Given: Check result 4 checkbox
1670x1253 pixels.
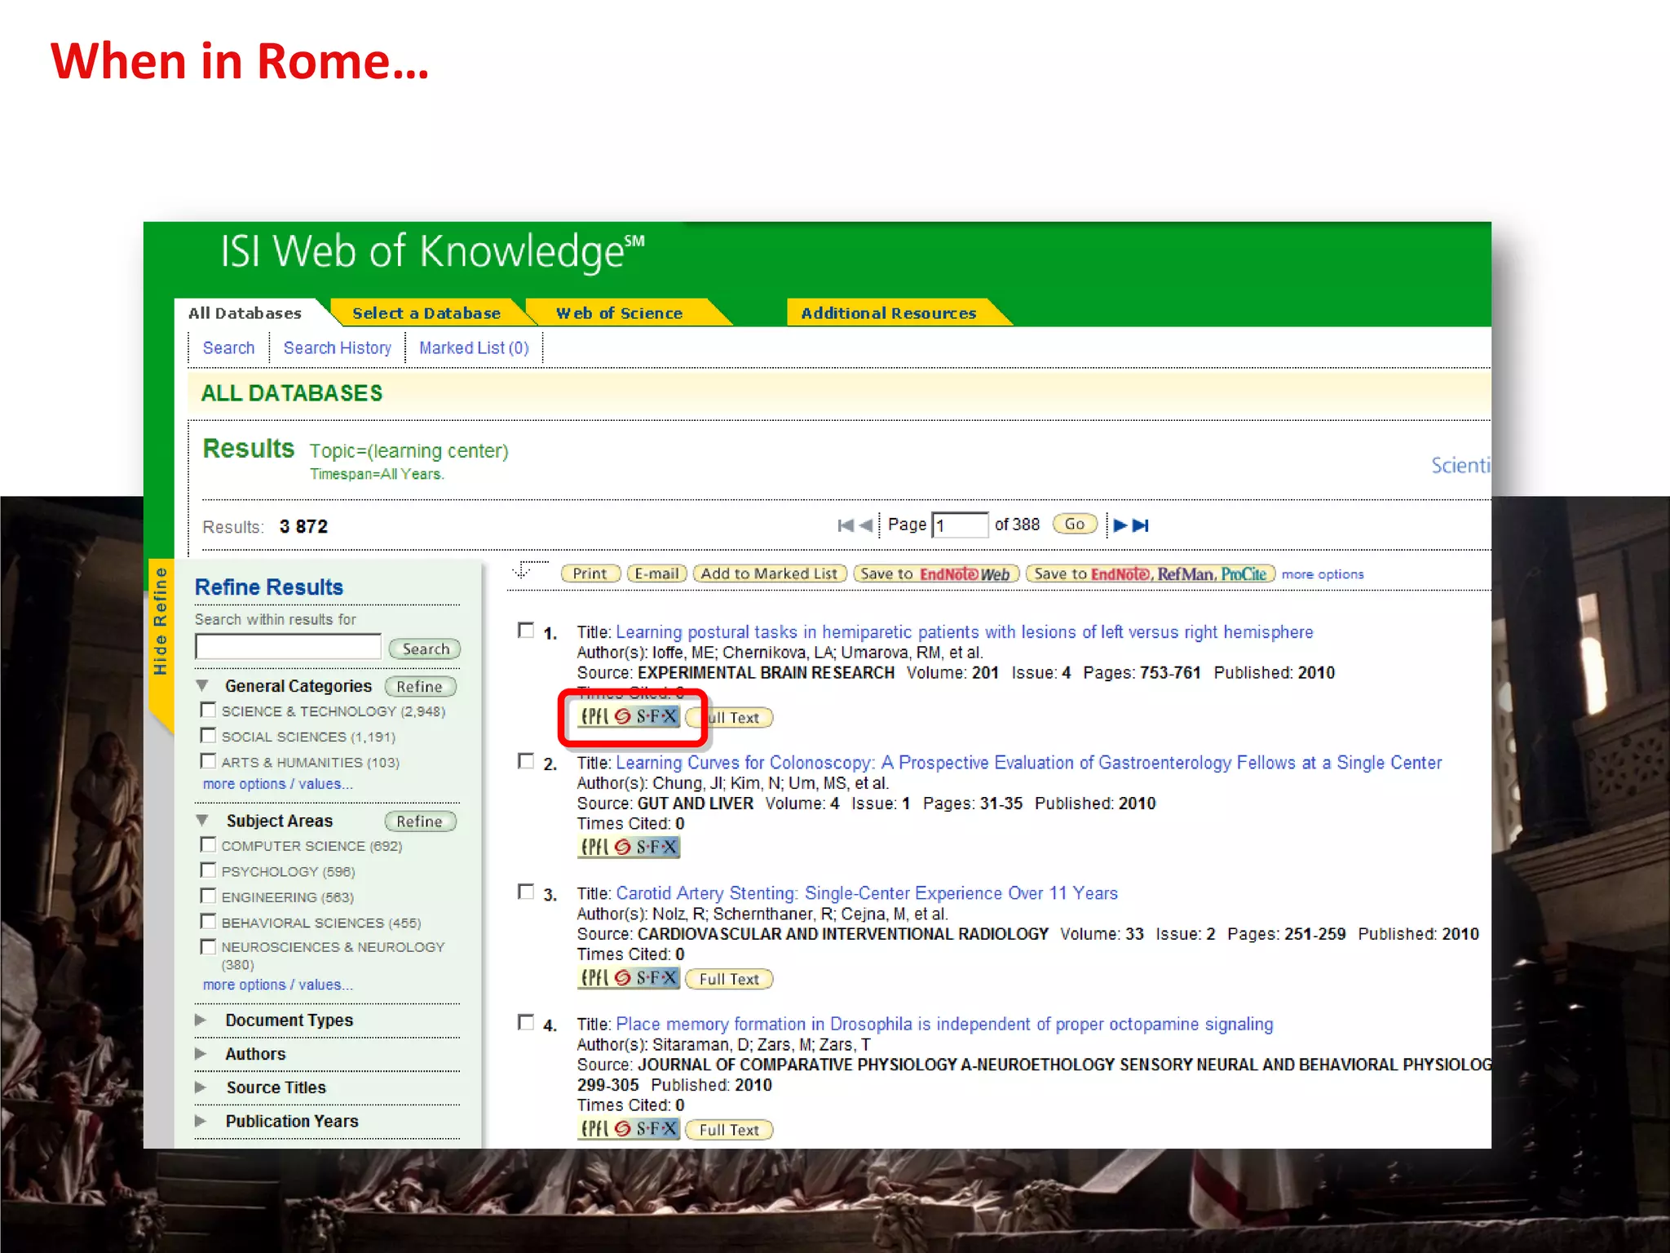Looking at the screenshot, I should tap(526, 1022).
